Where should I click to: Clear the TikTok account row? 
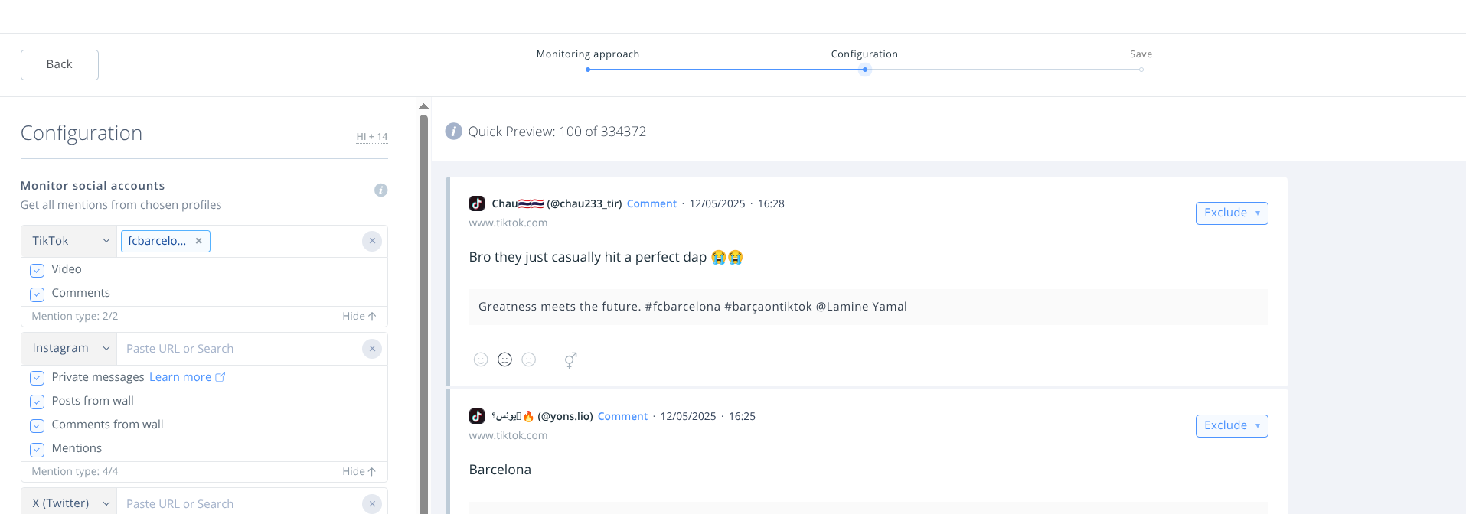[372, 241]
